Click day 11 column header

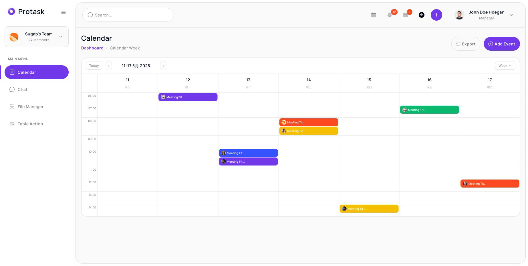pyautogui.click(x=128, y=83)
